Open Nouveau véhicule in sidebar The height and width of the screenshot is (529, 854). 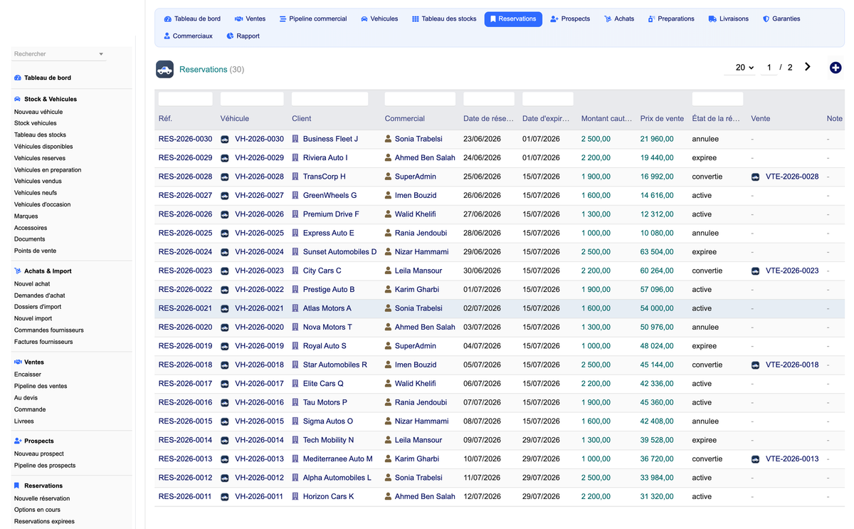point(38,112)
